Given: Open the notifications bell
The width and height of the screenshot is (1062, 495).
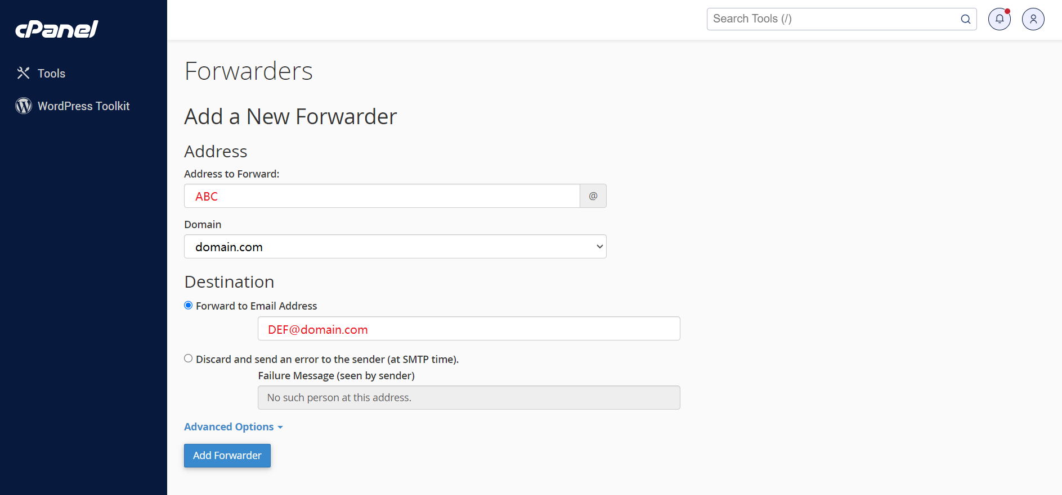Looking at the screenshot, I should tap(1000, 19).
